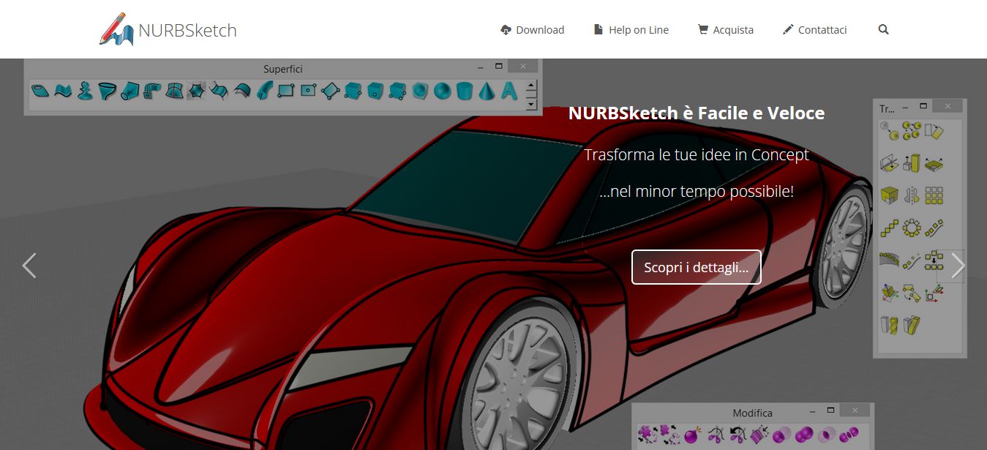Viewport: 987px width, 450px height.
Task: Select the polar ring array icon
Action: pos(912,227)
